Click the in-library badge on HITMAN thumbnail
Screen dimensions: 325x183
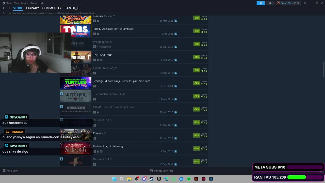[61, 107]
